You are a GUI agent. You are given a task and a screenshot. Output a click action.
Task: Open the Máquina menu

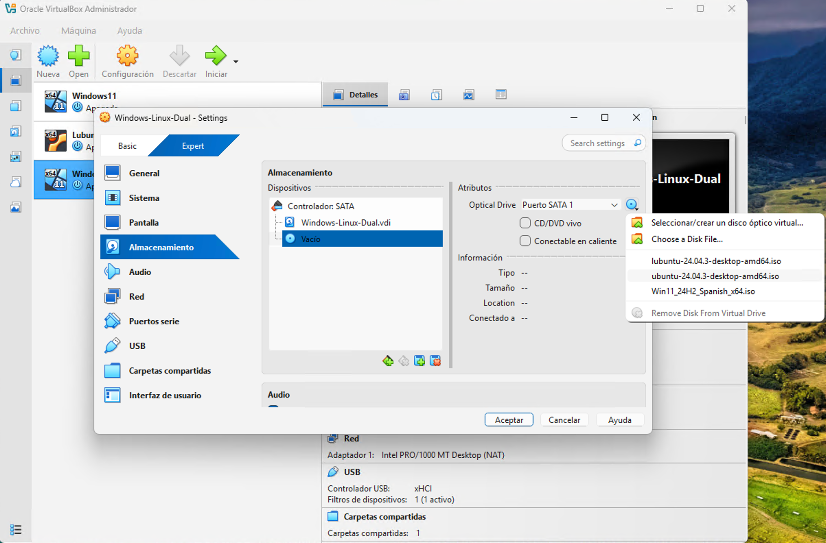point(78,31)
